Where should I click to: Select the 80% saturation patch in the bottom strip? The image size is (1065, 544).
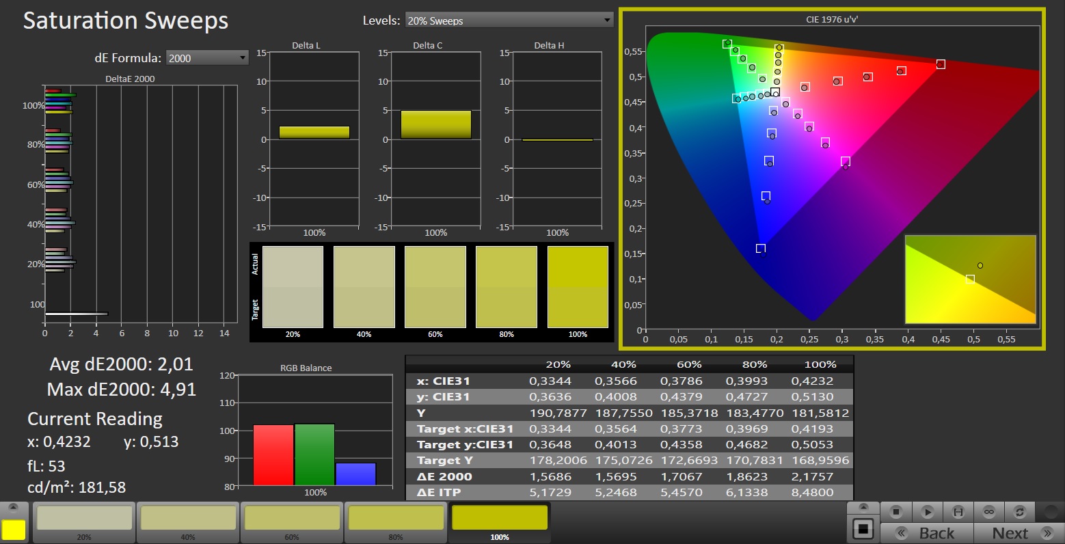coord(396,519)
